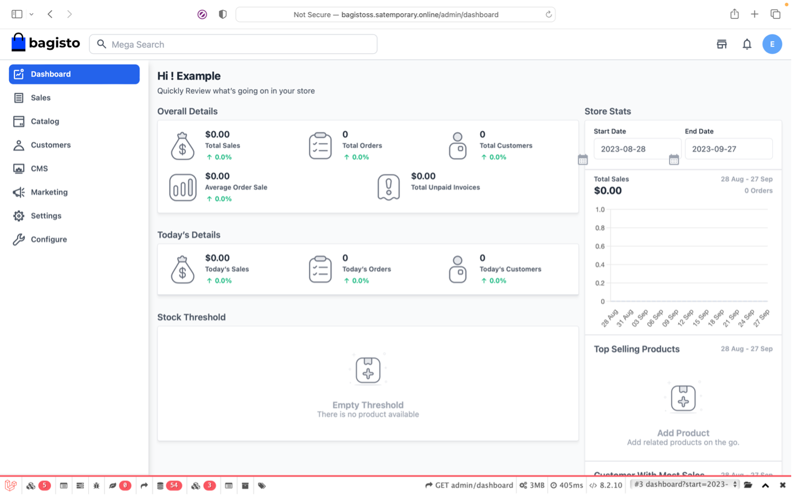This screenshot has height=497, width=794.
Task: Go back in browser history
Action: coord(50,14)
